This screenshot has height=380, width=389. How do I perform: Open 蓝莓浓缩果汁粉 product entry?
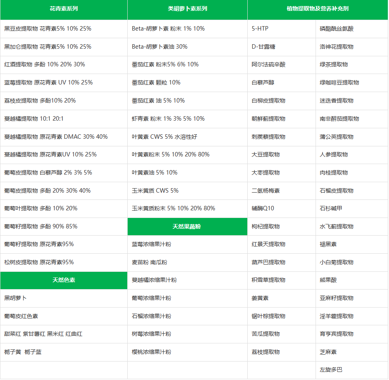(151, 244)
